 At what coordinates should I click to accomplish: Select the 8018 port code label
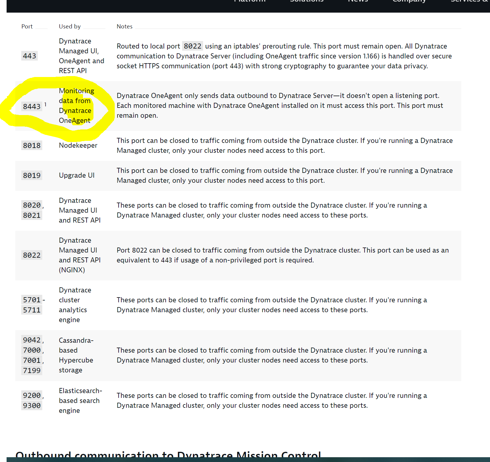(32, 146)
